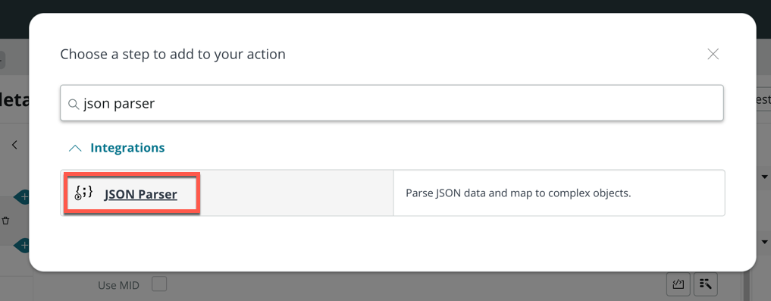771x301 pixels.
Task: Click the left-pointing back chevron in sidebar
Action: click(14, 145)
